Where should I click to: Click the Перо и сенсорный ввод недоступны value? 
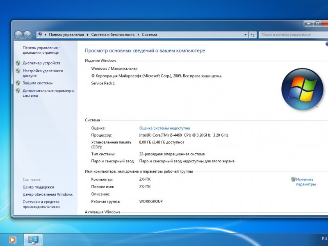[187, 161]
